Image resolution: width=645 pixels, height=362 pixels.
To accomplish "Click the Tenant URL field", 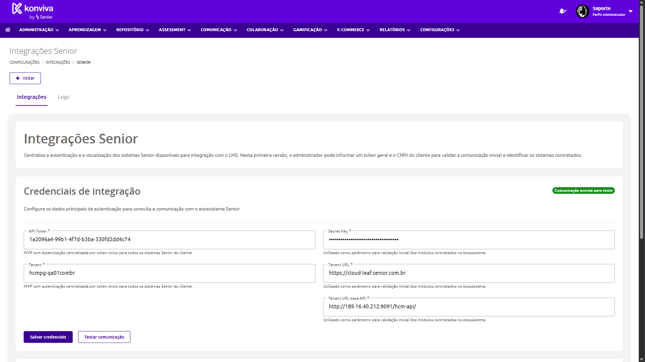I will coord(469,273).
